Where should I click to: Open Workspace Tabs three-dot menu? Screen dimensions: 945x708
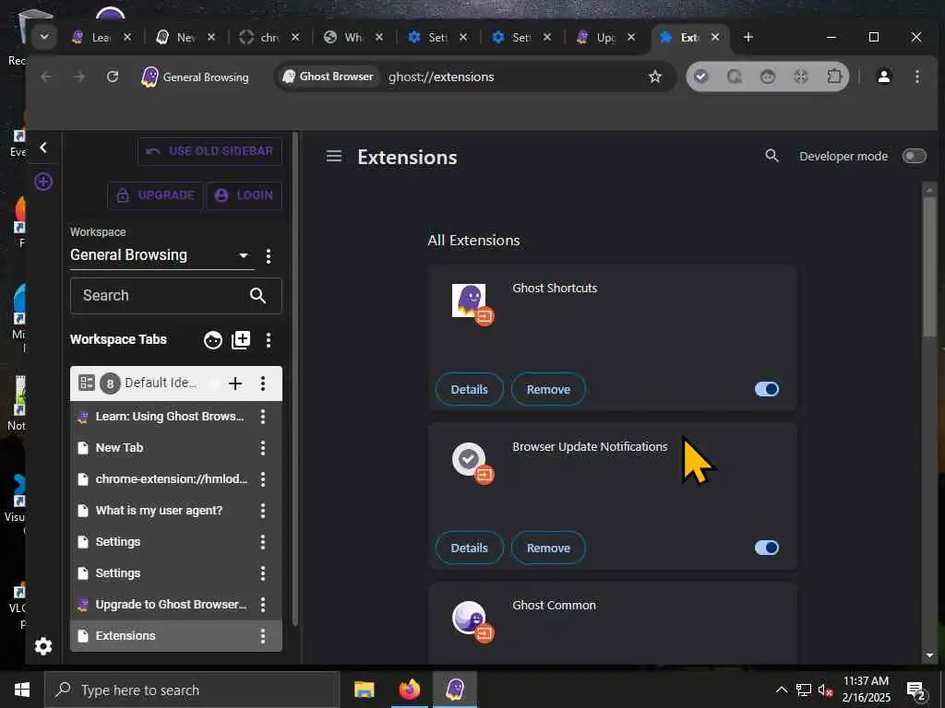(x=269, y=340)
